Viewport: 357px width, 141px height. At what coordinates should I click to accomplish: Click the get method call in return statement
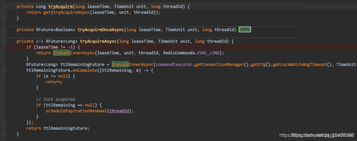[x=47, y=12]
